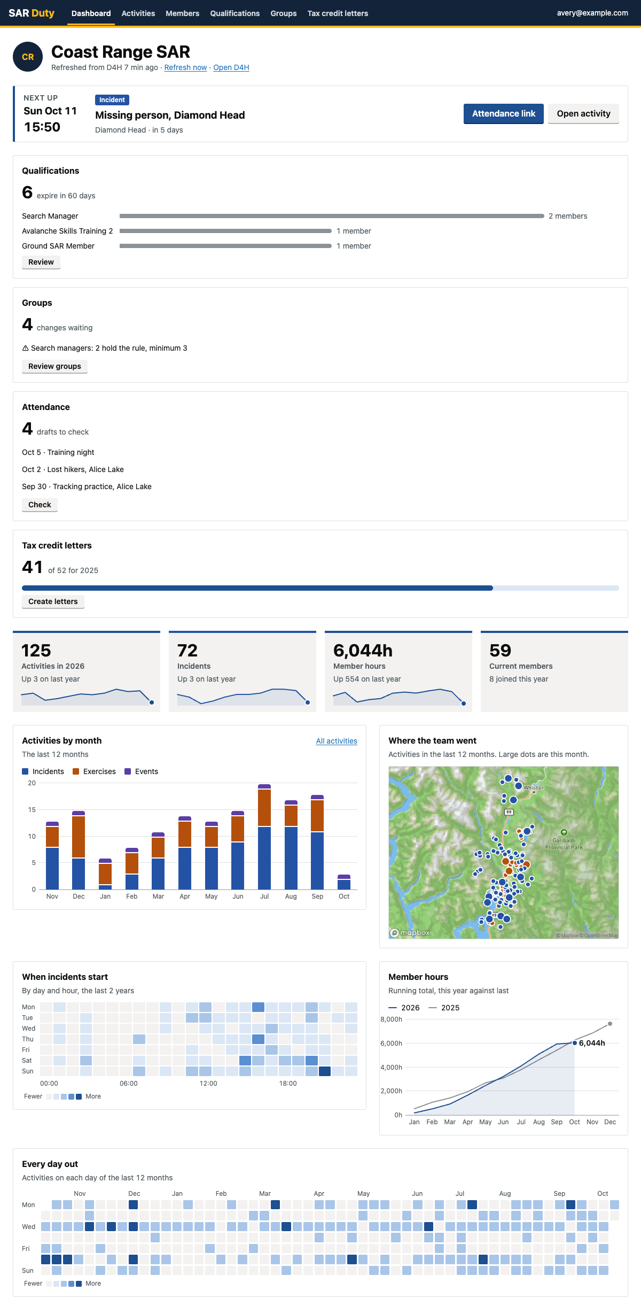The image size is (641, 1314).
Task: Click the blue Incidents legend swatch
Action: (x=25, y=771)
